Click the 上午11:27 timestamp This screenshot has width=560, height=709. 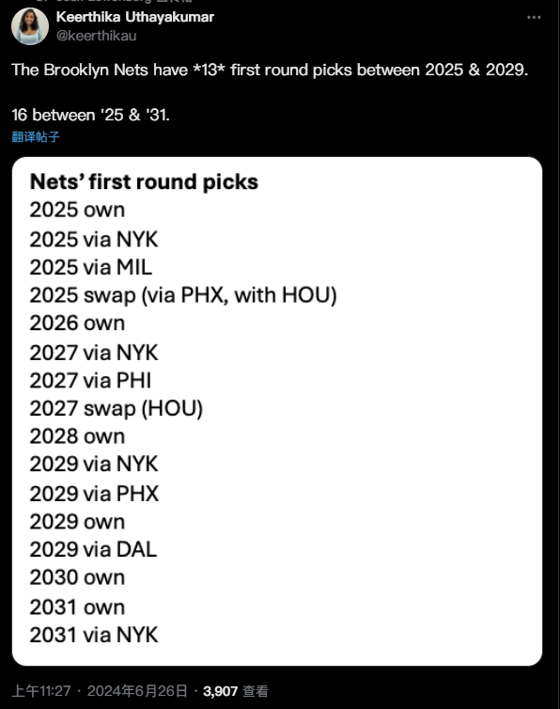click(41, 691)
